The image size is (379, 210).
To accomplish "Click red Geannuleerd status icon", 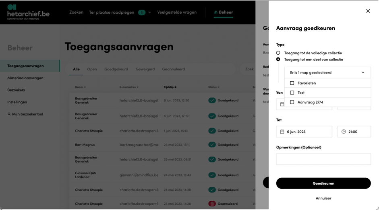I will (212, 204).
